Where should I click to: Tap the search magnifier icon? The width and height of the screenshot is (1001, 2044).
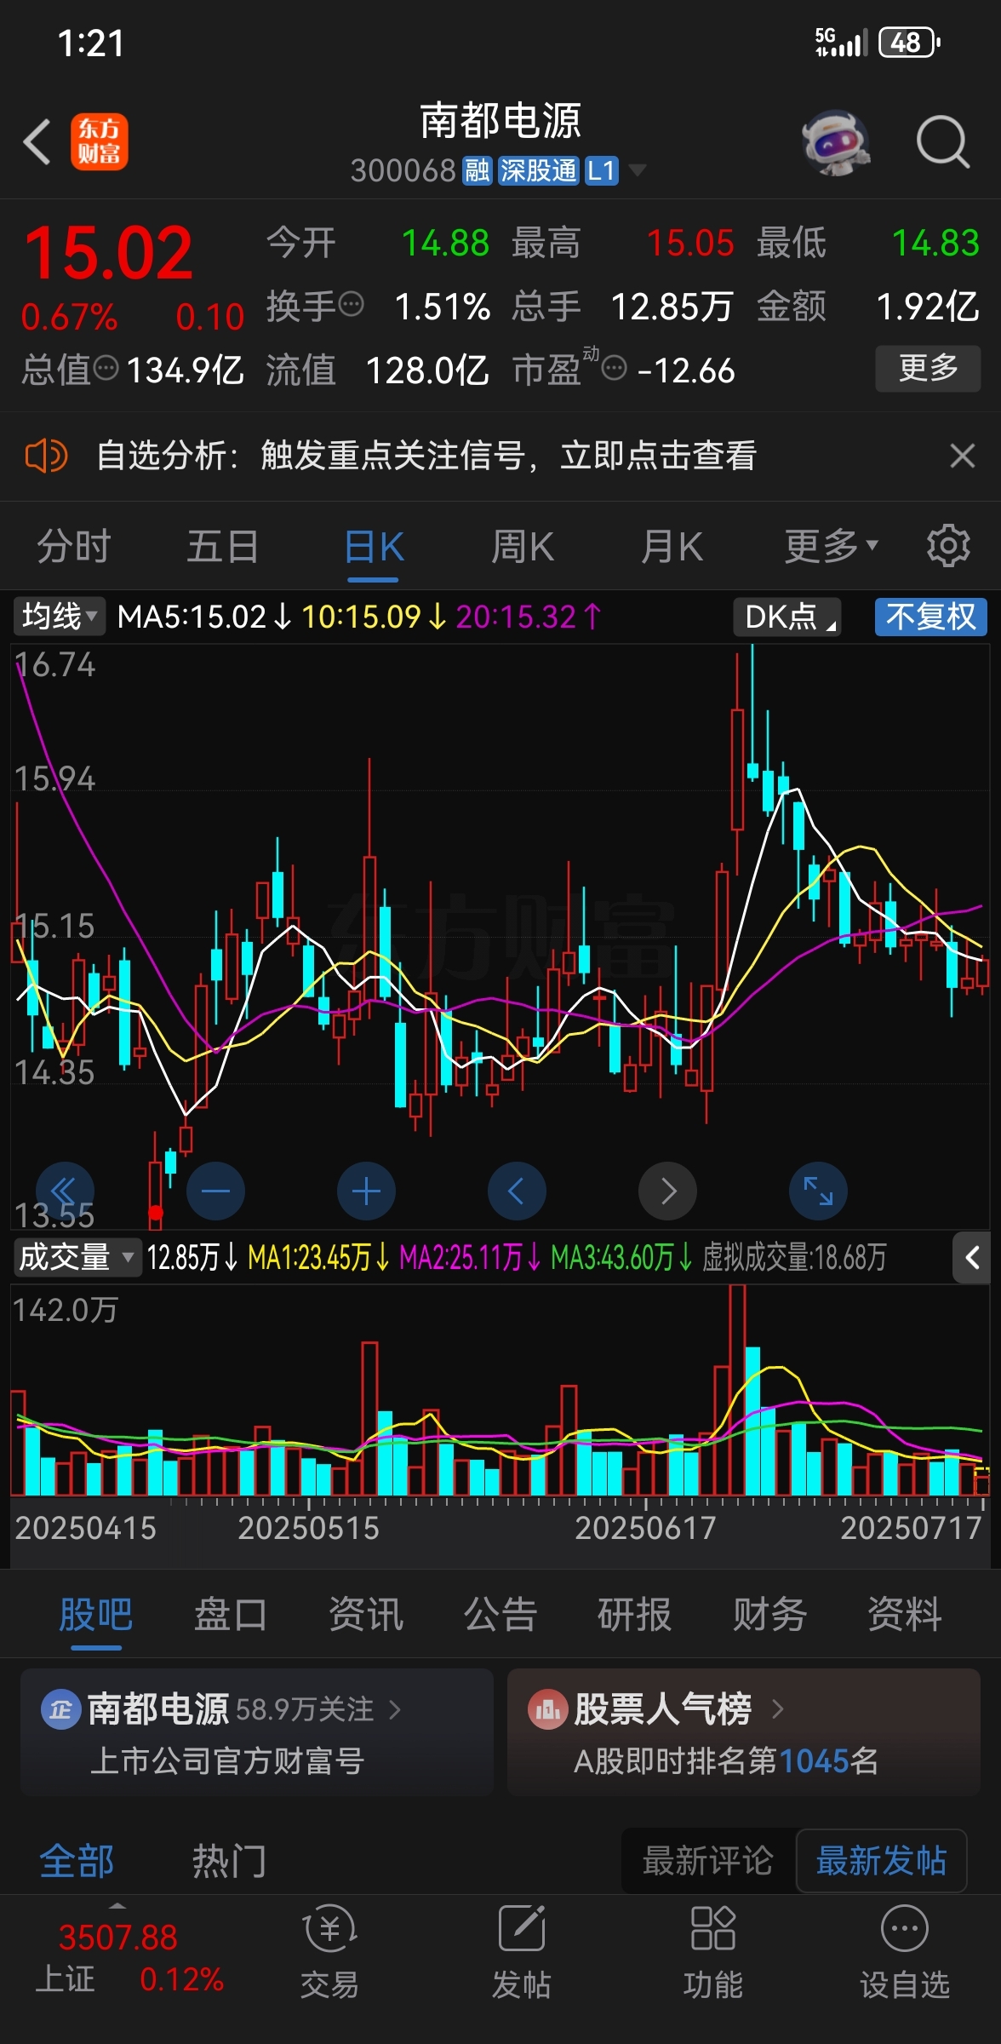942,142
